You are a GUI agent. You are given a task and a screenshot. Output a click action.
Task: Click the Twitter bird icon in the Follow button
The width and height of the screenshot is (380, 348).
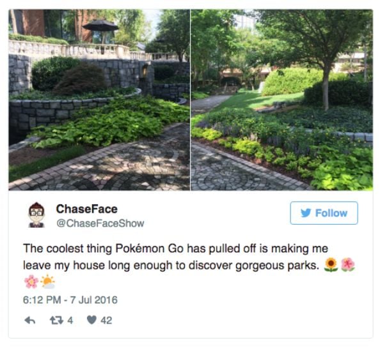point(306,213)
